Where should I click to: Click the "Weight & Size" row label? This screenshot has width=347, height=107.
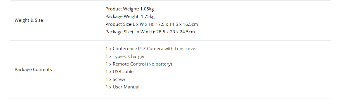coord(29,20)
